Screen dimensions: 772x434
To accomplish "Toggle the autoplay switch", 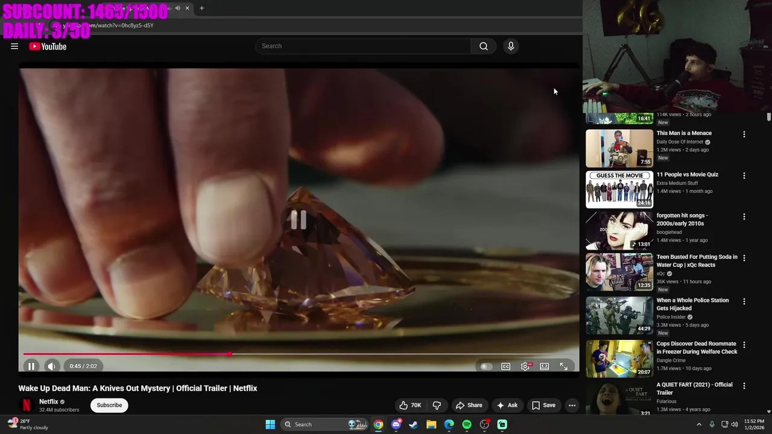I will pyautogui.click(x=486, y=366).
